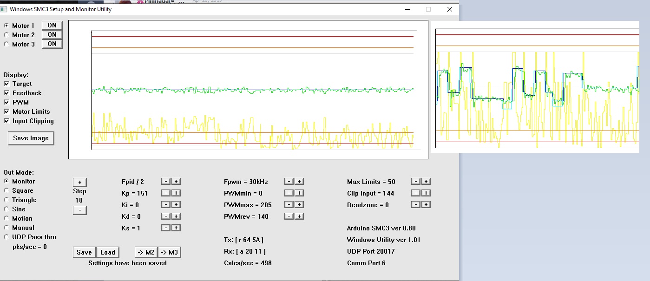Click the 'Tx: [ r 64 5A ]' text
Image resolution: width=650 pixels, height=281 pixels.
(x=244, y=240)
